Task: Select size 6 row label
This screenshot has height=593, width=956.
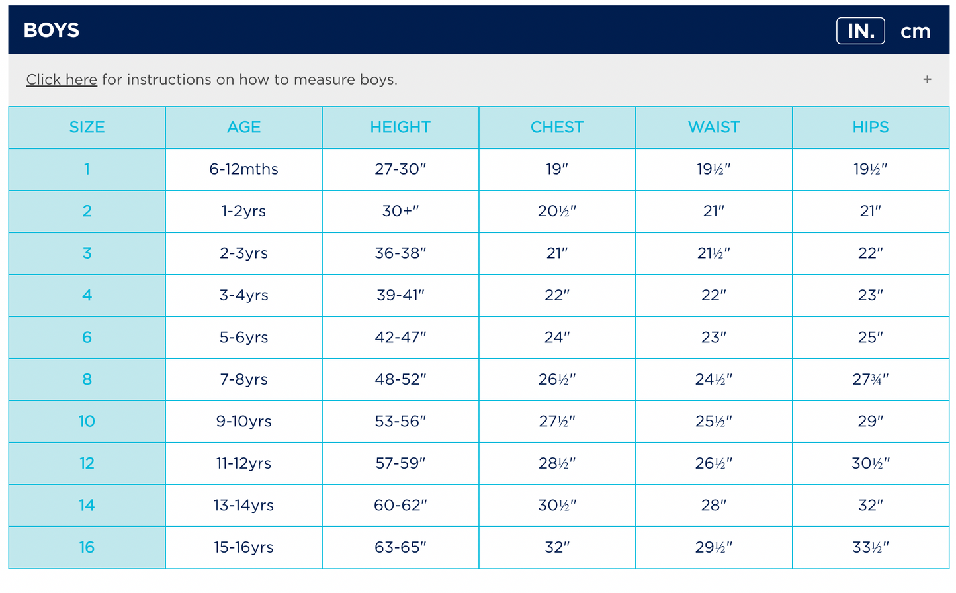Action: click(87, 338)
